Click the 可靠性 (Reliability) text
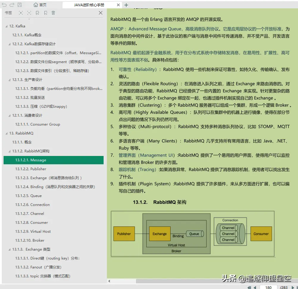 [138, 70]
